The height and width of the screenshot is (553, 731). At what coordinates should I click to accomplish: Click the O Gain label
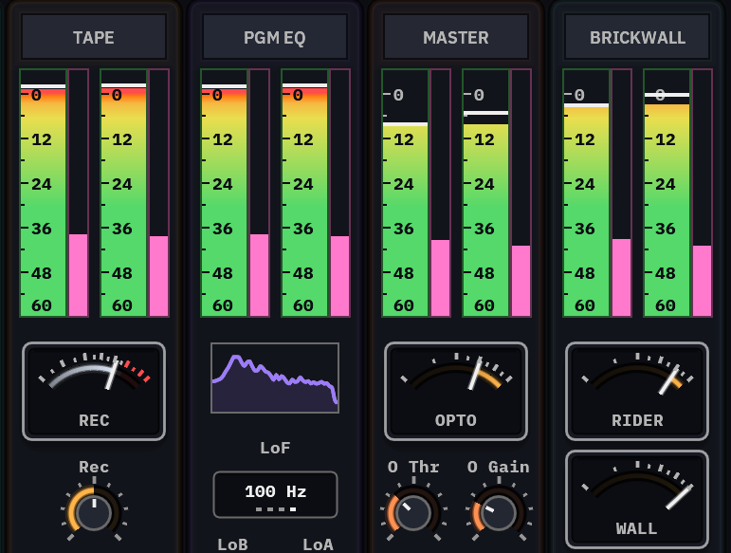point(499,467)
